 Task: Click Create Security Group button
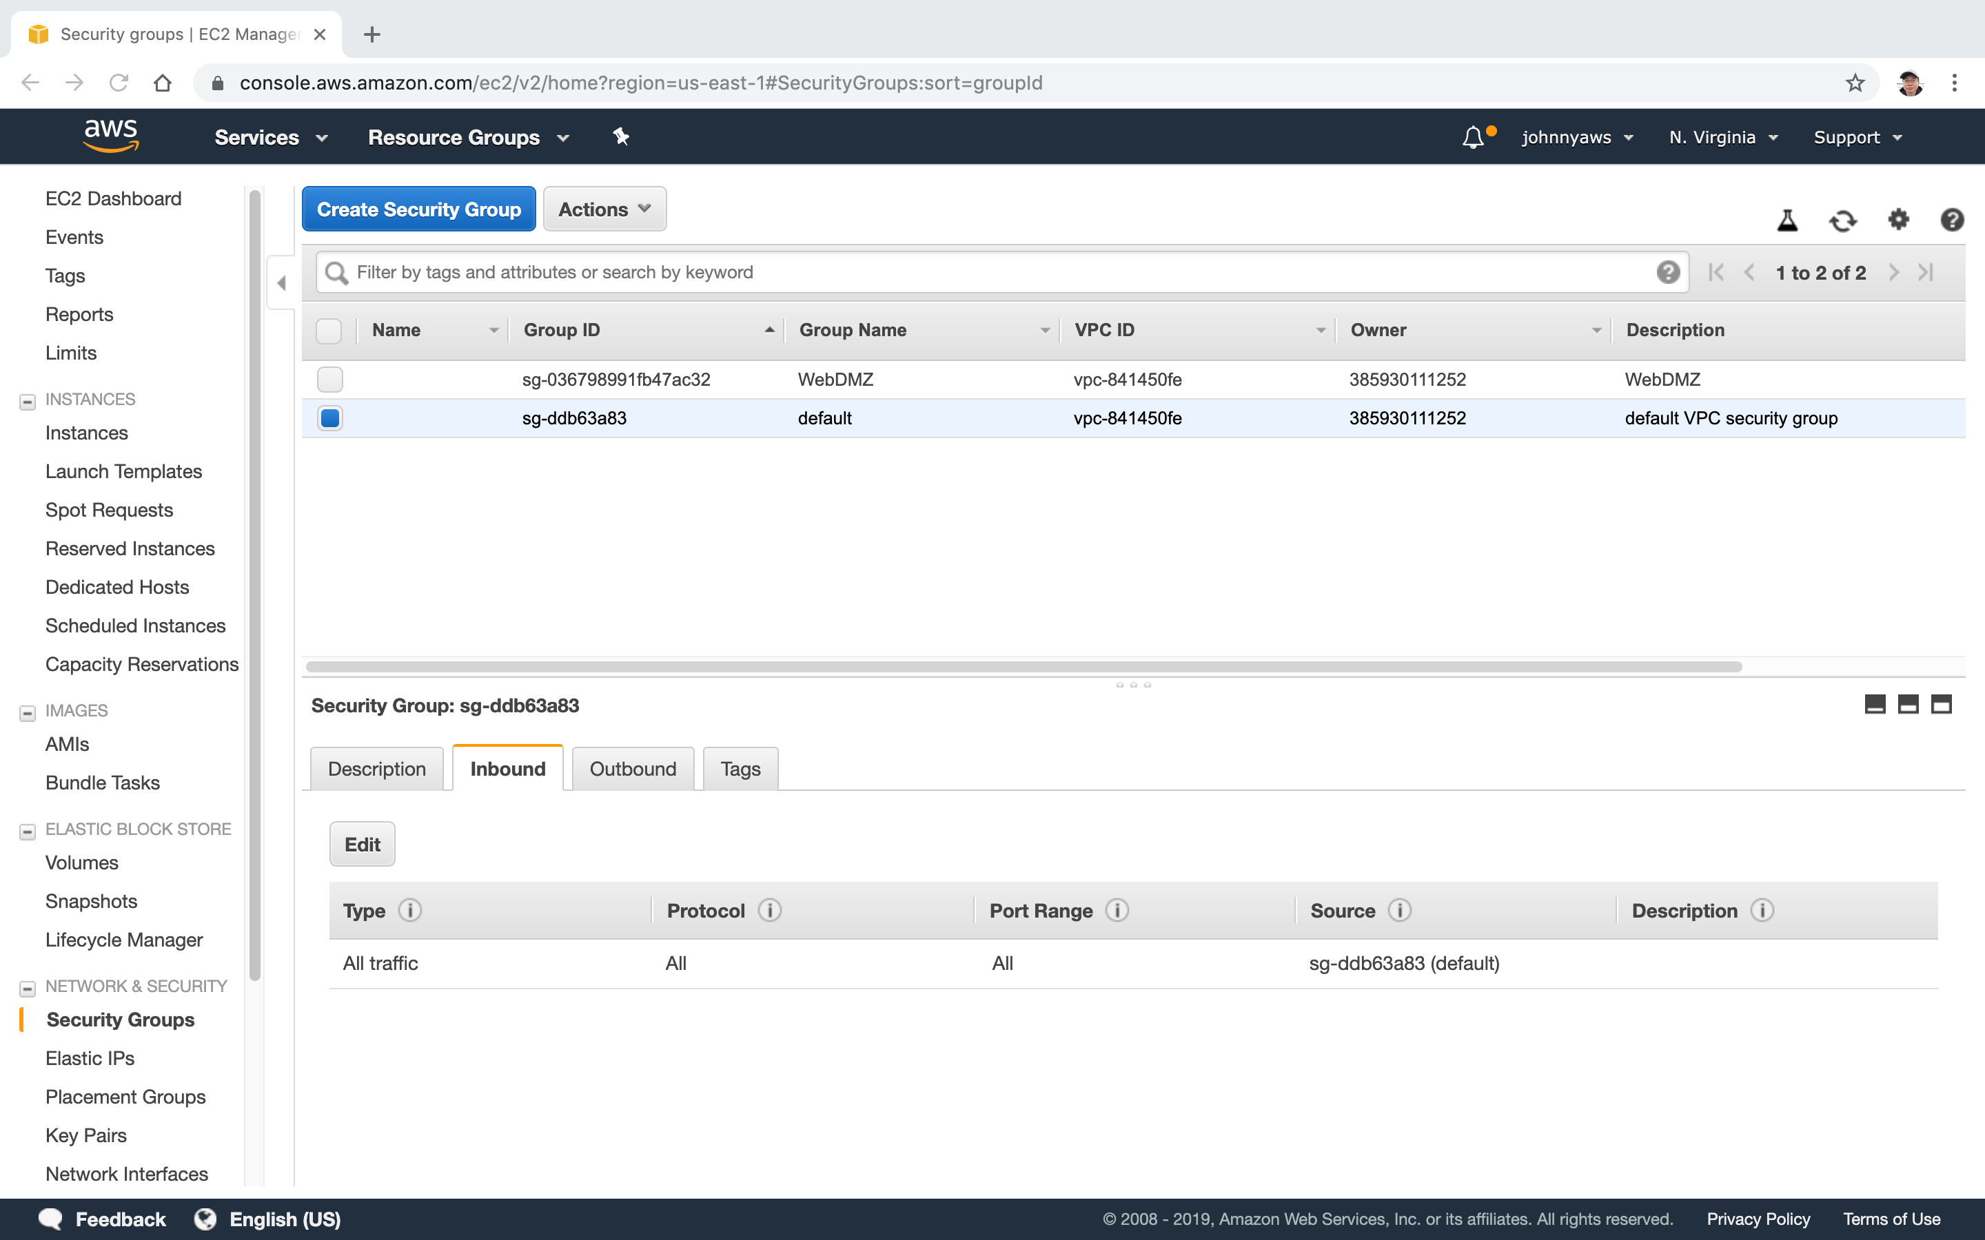coord(418,209)
